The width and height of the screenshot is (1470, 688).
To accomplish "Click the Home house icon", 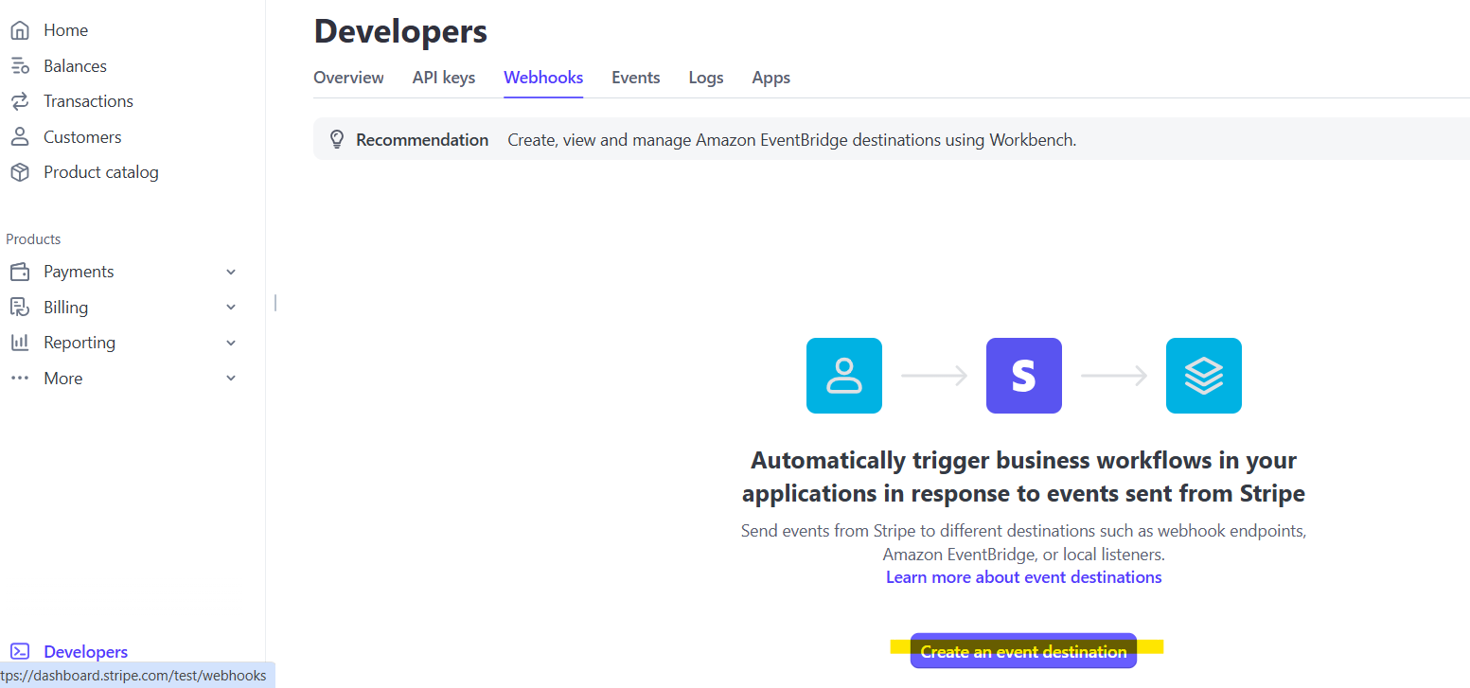I will 19,30.
